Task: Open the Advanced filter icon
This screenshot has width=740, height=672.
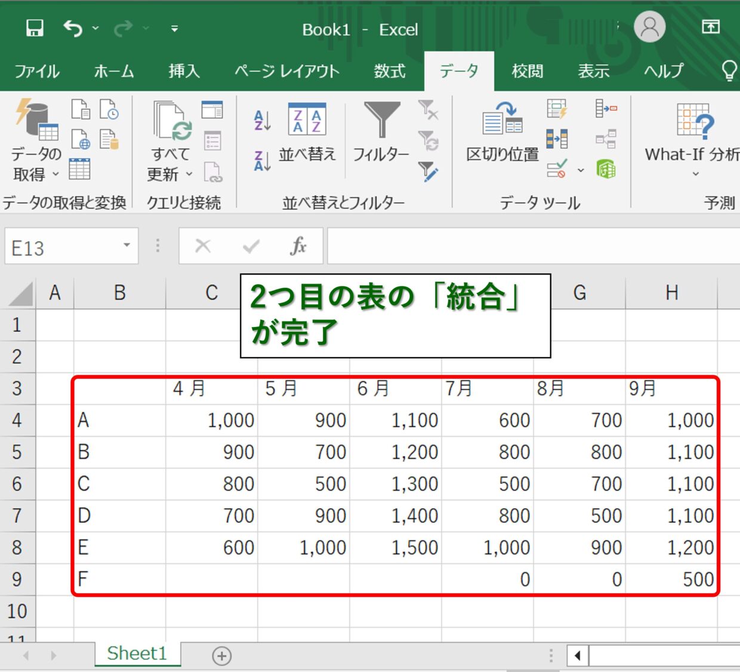Action: [x=428, y=172]
